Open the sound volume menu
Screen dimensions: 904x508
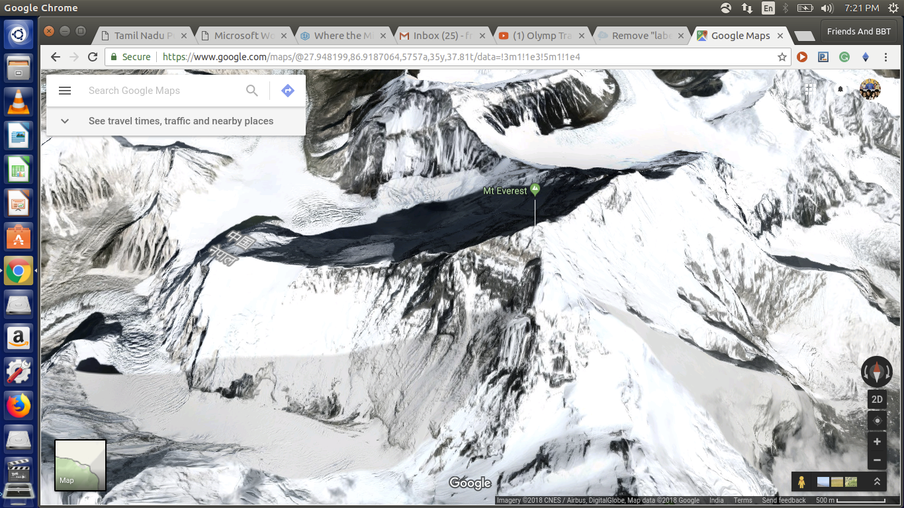(x=827, y=8)
